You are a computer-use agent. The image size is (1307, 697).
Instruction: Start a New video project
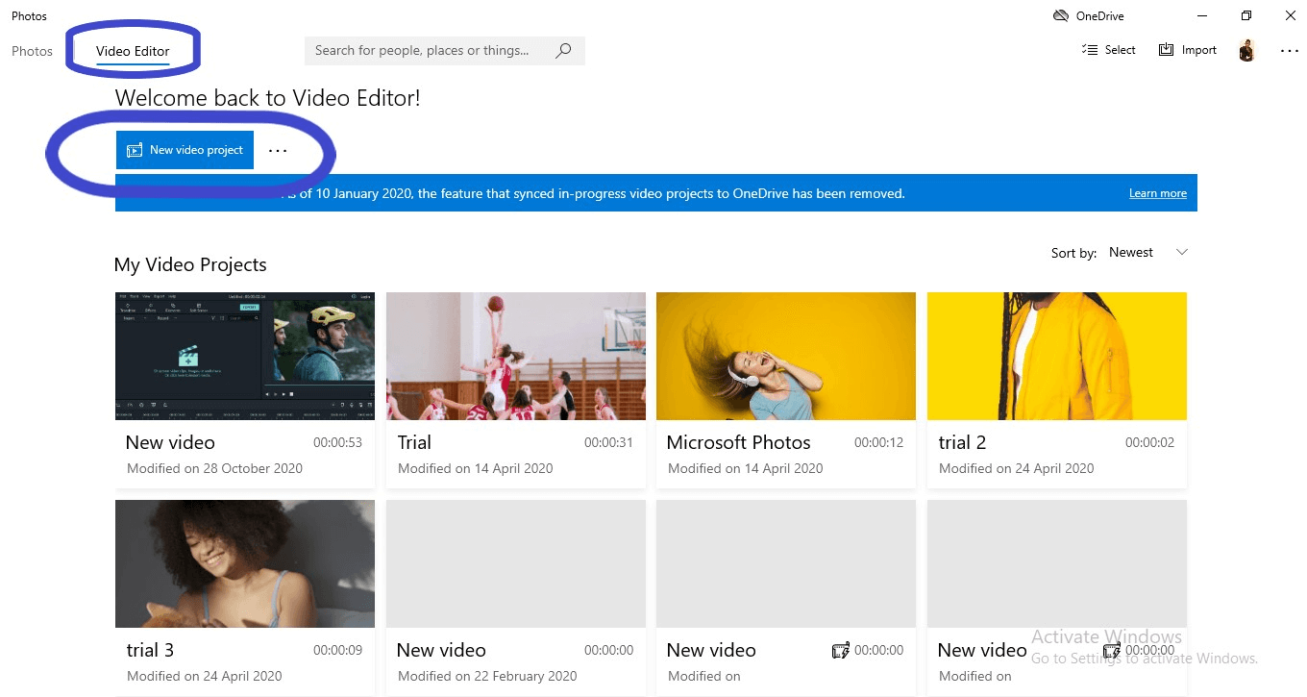click(185, 150)
